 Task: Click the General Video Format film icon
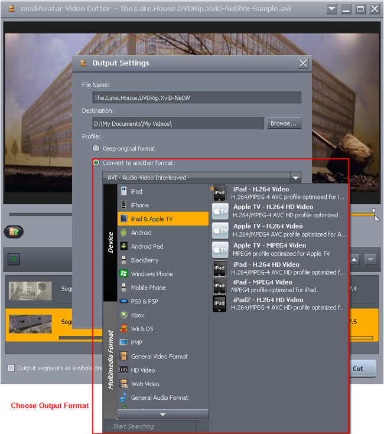click(123, 356)
